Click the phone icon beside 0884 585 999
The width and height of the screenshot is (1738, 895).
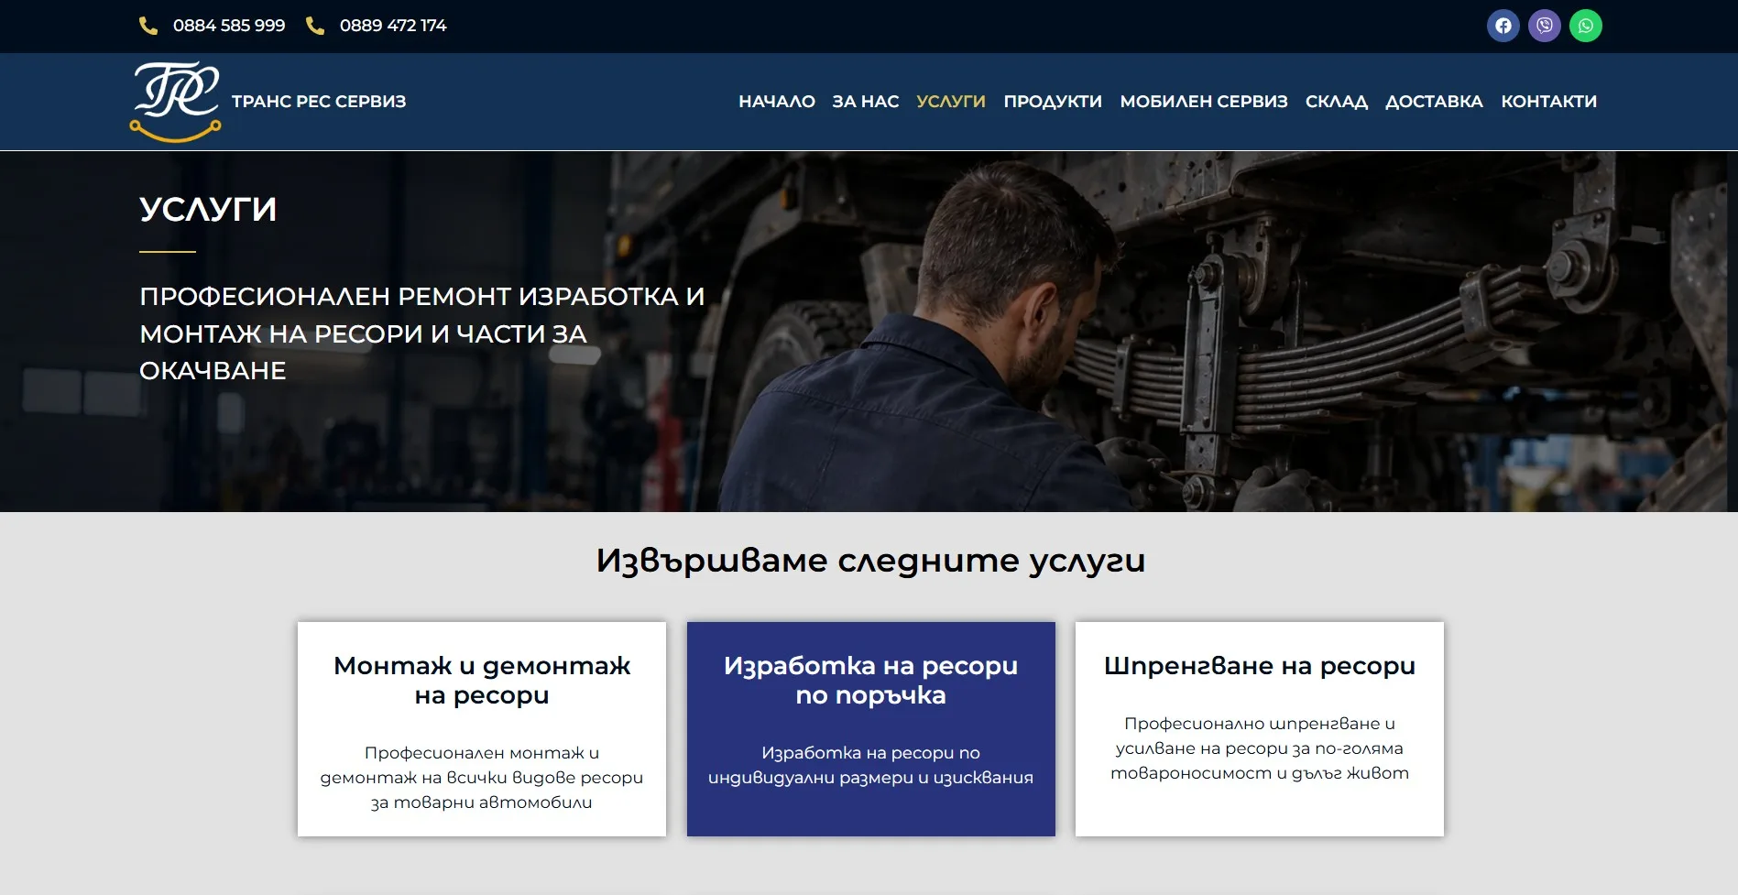(x=148, y=26)
